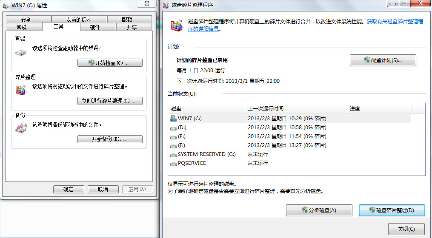Viewport: 432px width, 238px height.
Task: Start 磁盘碎片整理(D) button
Action: (392, 210)
